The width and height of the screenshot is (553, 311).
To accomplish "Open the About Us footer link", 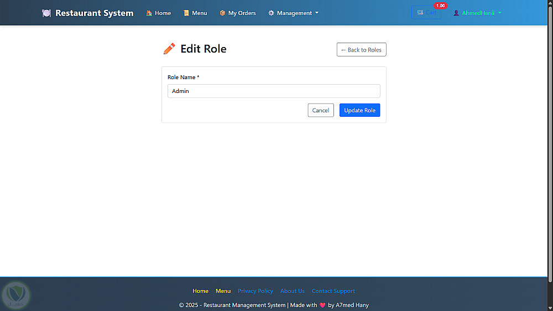I will 293,291.
